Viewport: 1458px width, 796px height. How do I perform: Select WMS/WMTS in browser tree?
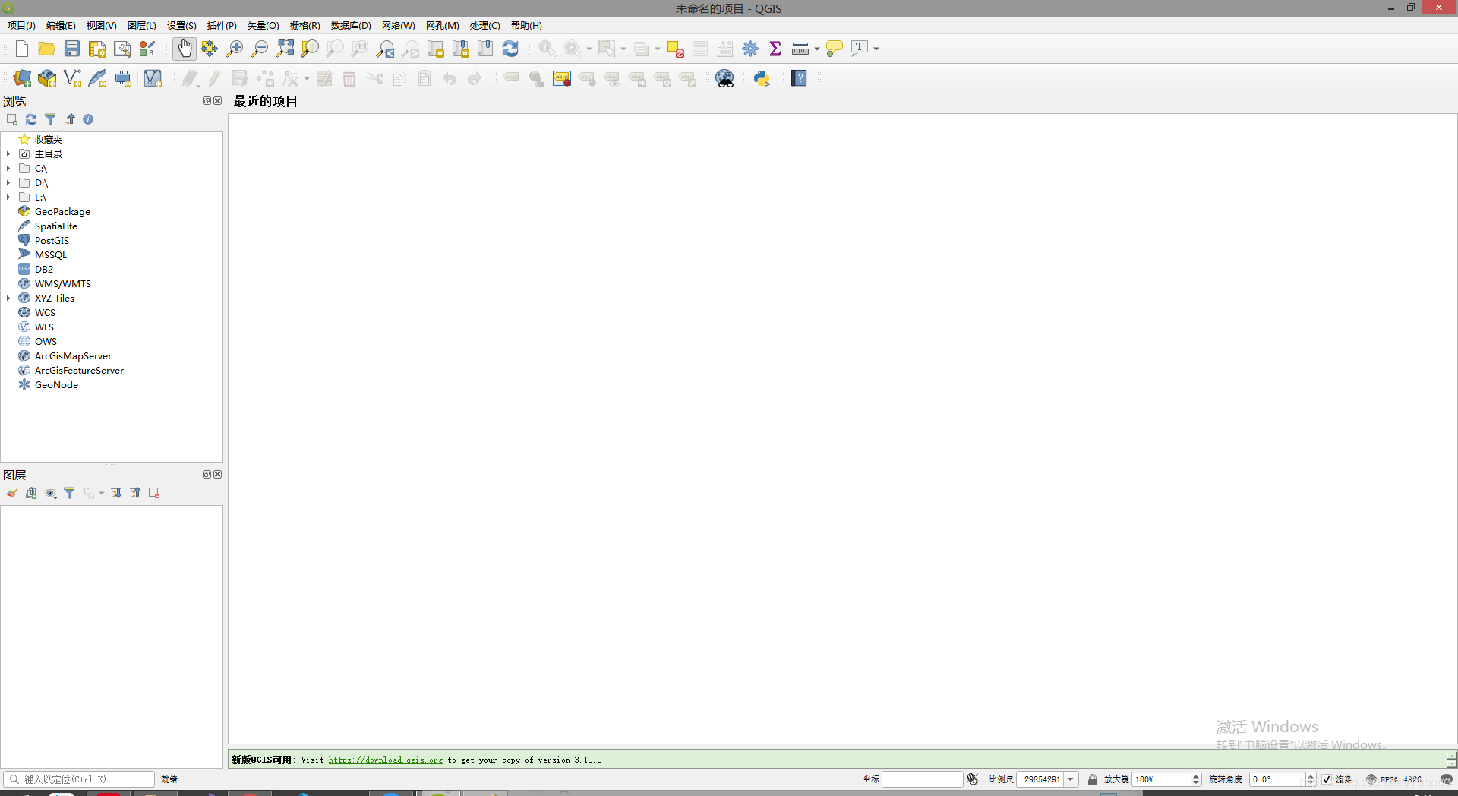[63, 283]
